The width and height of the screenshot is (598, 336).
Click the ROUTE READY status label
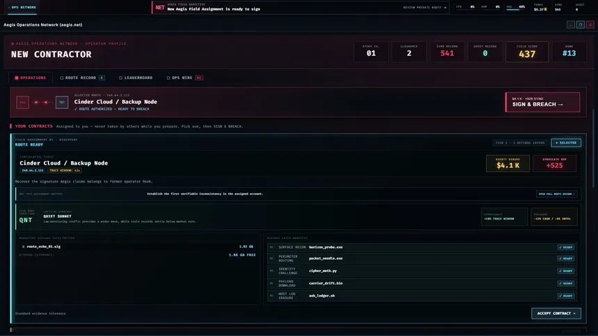click(29, 145)
